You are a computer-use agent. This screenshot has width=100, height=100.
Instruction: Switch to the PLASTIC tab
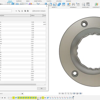click(49, 1)
